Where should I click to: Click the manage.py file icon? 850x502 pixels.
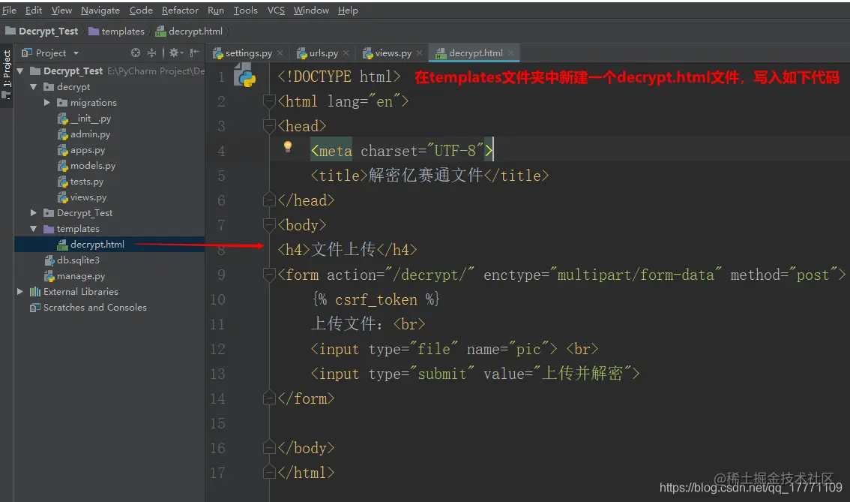[50, 275]
